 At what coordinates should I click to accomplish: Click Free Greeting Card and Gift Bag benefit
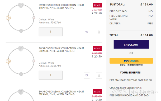click(x=129, y=95)
